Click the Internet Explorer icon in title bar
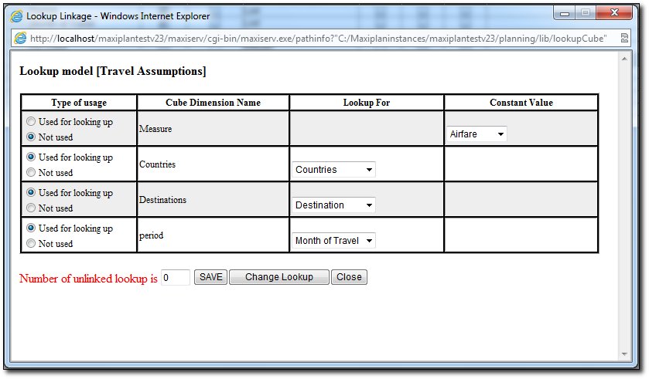This screenshot has height=379, width=649. pos(16,15)
